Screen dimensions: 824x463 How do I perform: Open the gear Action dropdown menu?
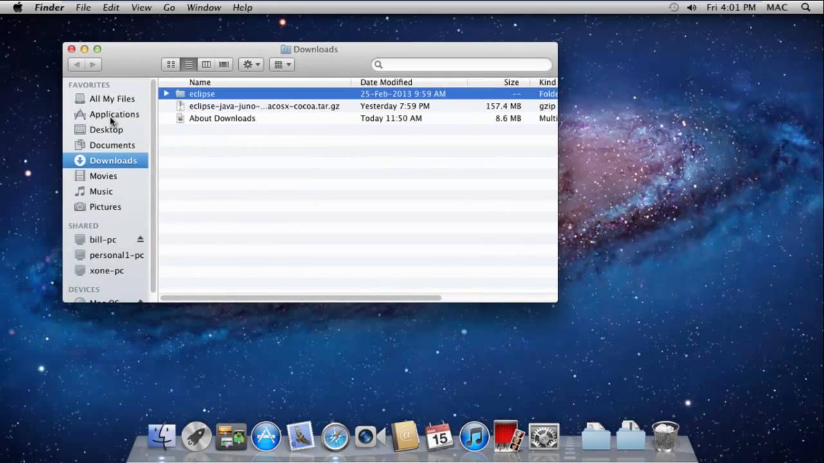[x=250, y=64]
